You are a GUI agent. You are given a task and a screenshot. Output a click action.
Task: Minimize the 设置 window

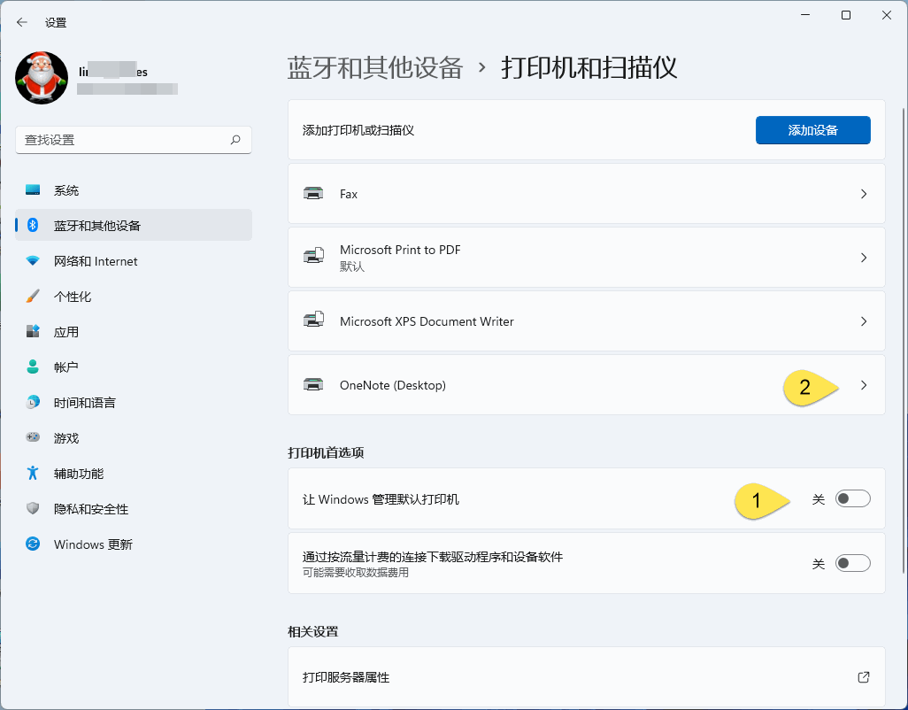tap(805, 15)
